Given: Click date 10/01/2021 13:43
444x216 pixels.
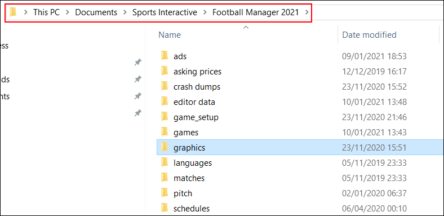Looking at the screenshot, I should (374, 133).
